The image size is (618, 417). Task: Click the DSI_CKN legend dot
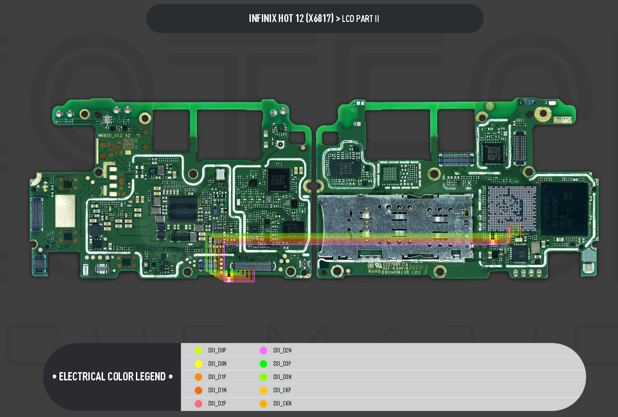263,404
